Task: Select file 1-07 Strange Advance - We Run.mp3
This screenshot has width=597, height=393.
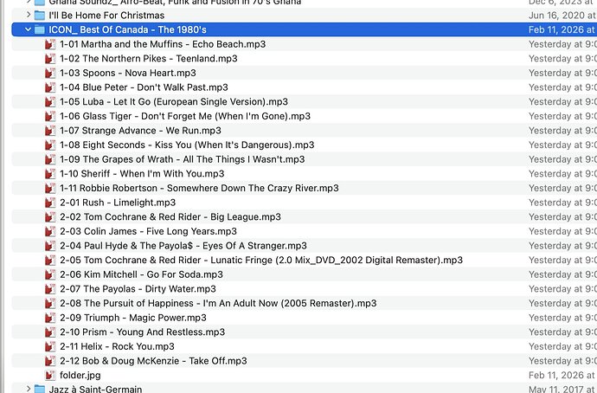Action: [140, 131]
